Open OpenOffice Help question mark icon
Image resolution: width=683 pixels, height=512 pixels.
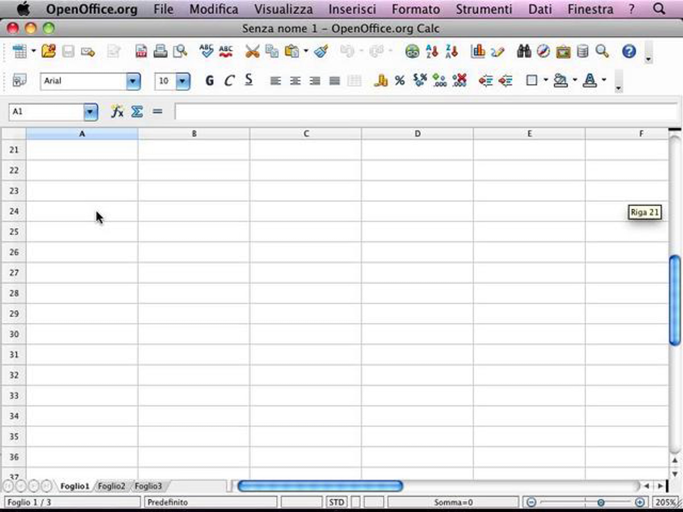pos(629,51)
